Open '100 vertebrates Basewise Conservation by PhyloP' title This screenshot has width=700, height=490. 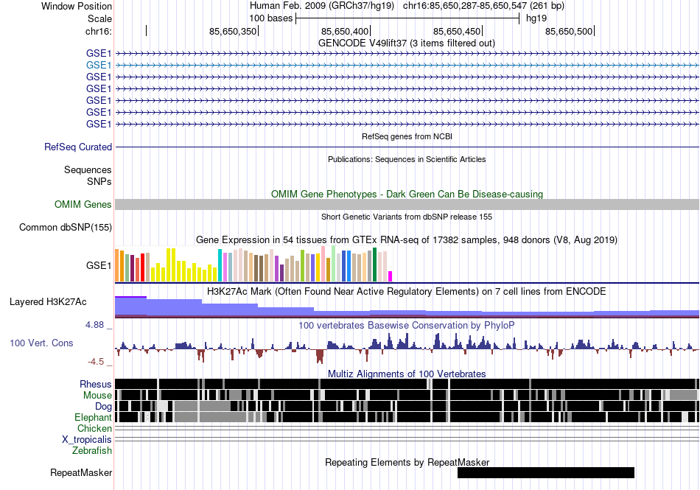(x=407, y=326)
